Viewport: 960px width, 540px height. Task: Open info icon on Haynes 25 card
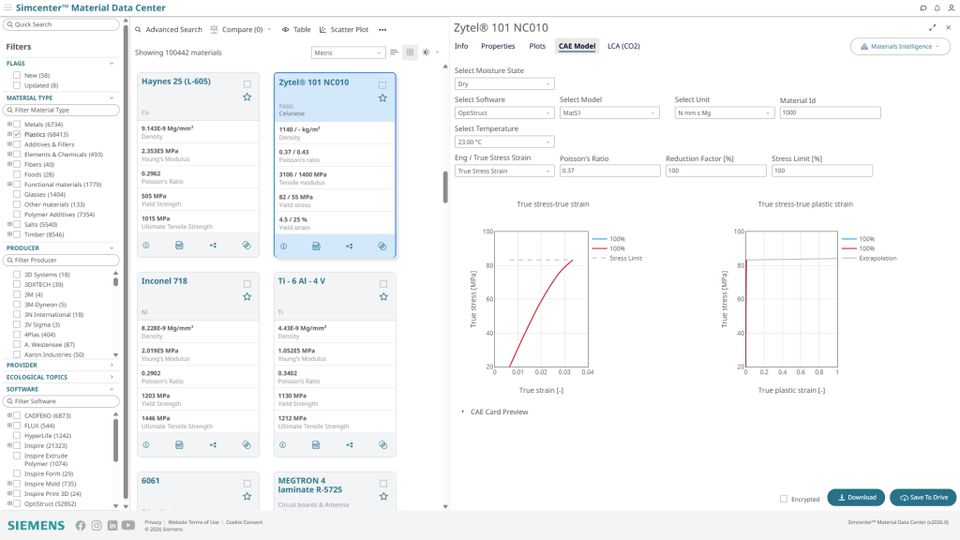click(145, 246)
